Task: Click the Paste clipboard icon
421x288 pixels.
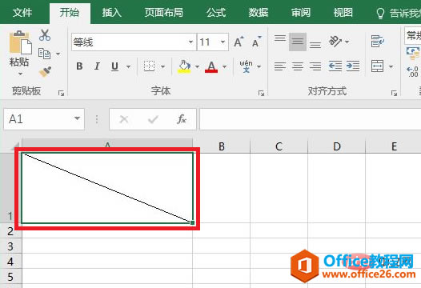Action: (20, 42)
